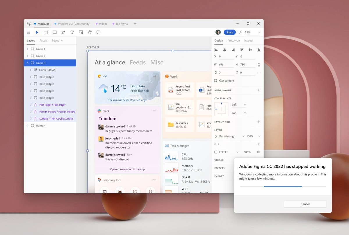Screen dimensions: 349x235
Task: Open the Top vertical constraint dropdown
Action: point(239,113)
